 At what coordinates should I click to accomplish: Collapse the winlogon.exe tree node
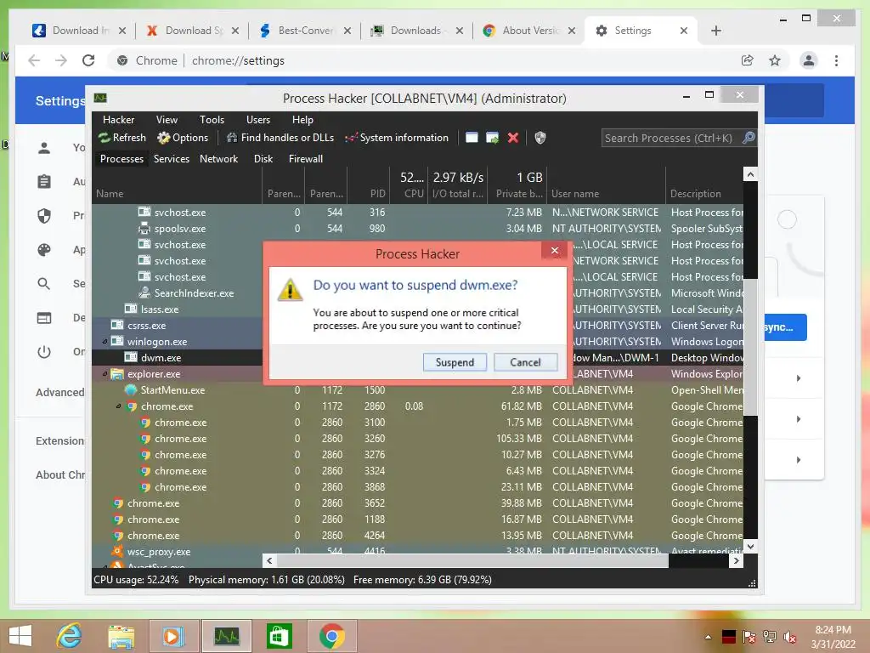coord(105,342)
